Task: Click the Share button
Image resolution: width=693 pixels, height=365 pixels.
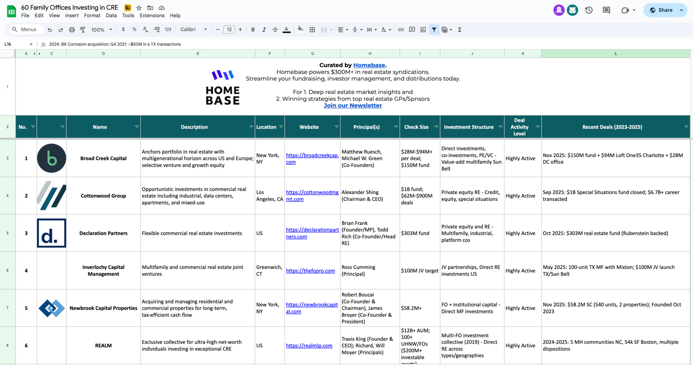Action: [x=661, y=10]
